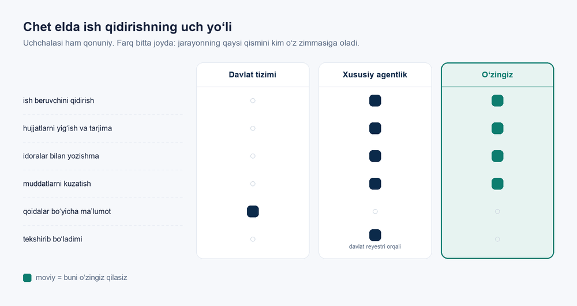
Task: Select the Xususiy agentlik column header
Action: click(x=375, y=74)
